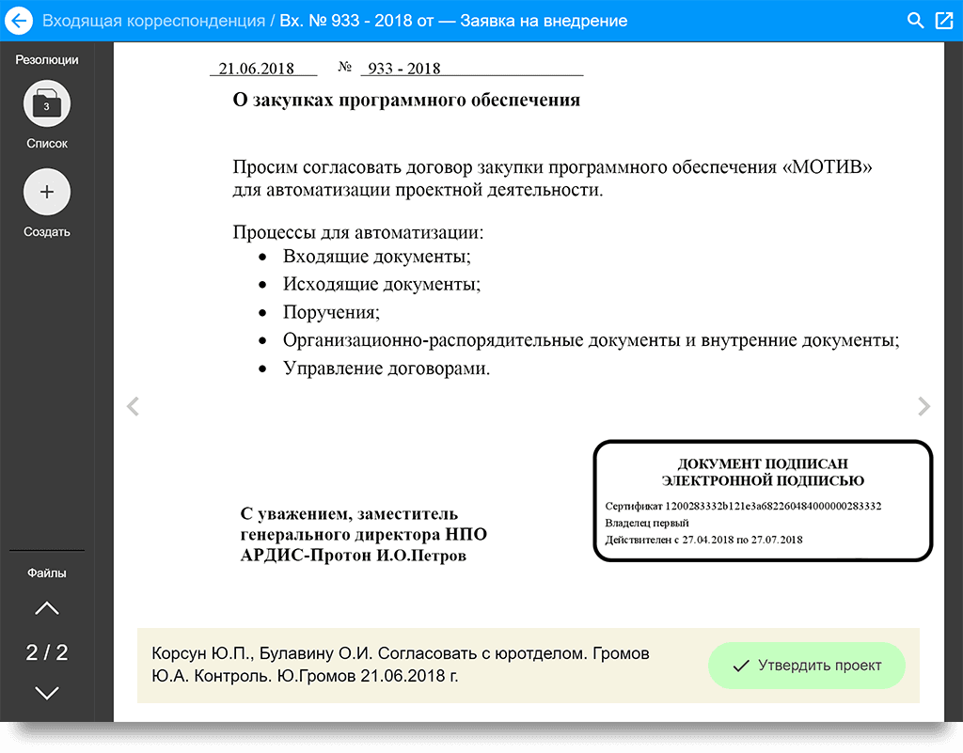Click the Поручения bullet item
The height and width of the screenshot is (753, 963).
point(331,312)
